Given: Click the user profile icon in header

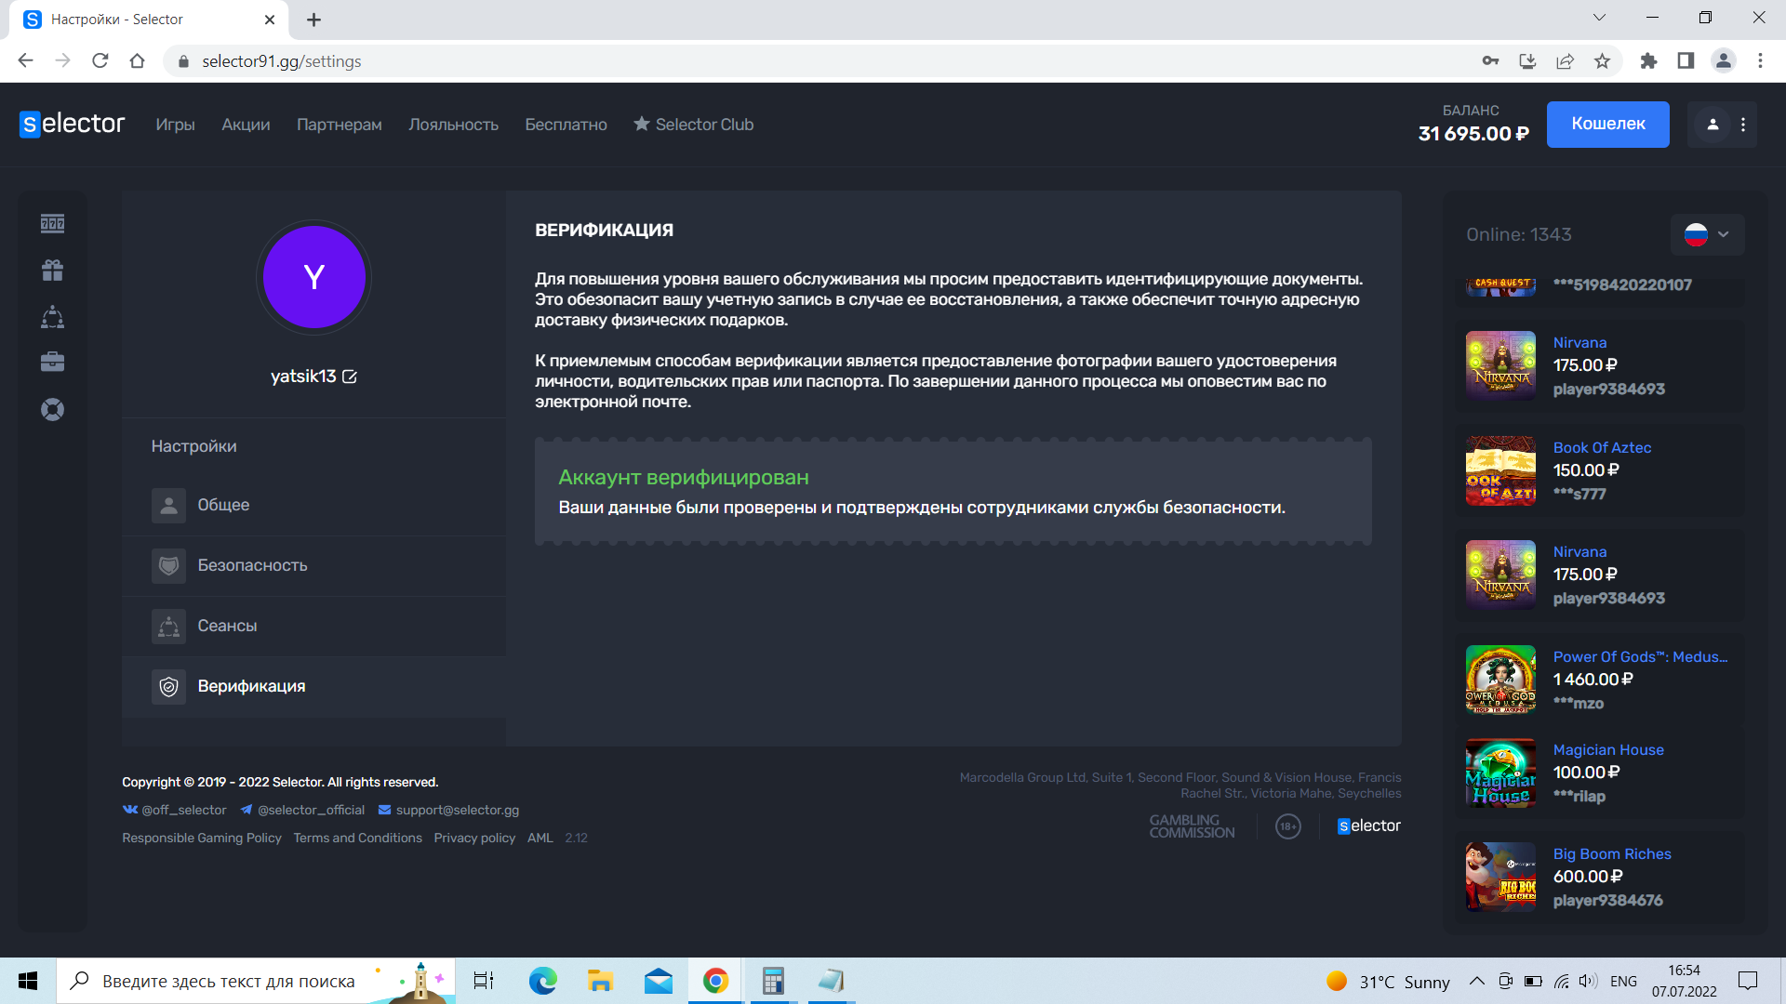Looking at the screenshot, I should click(1713, 125).
